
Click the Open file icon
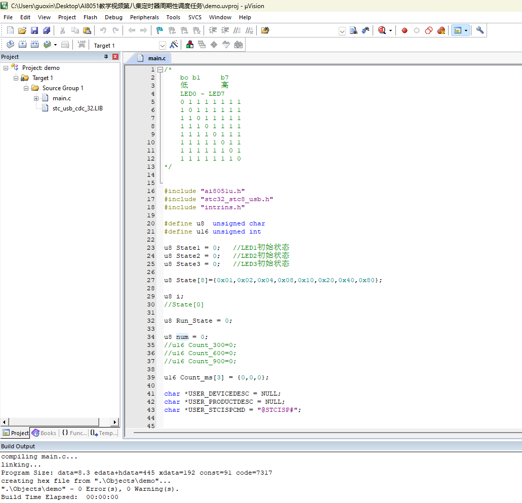click(22, 31)
